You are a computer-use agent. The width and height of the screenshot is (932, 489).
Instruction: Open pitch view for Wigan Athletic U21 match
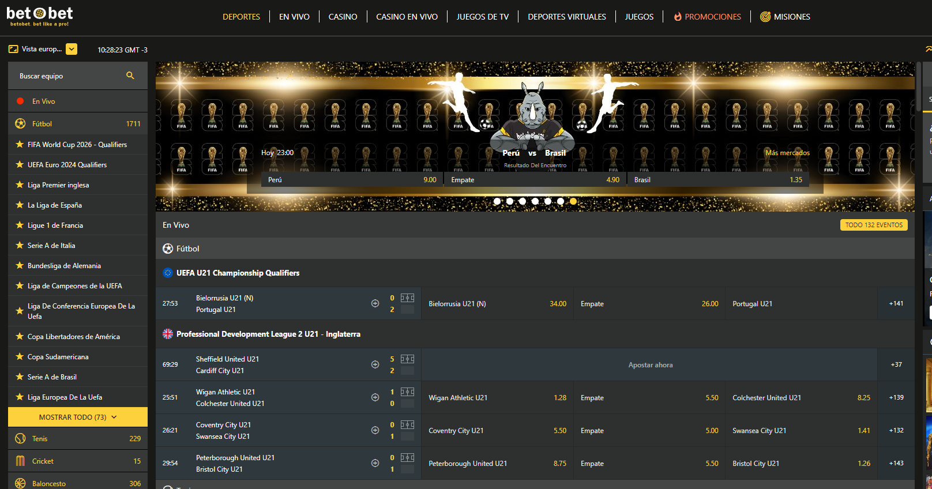coord(407,392)
